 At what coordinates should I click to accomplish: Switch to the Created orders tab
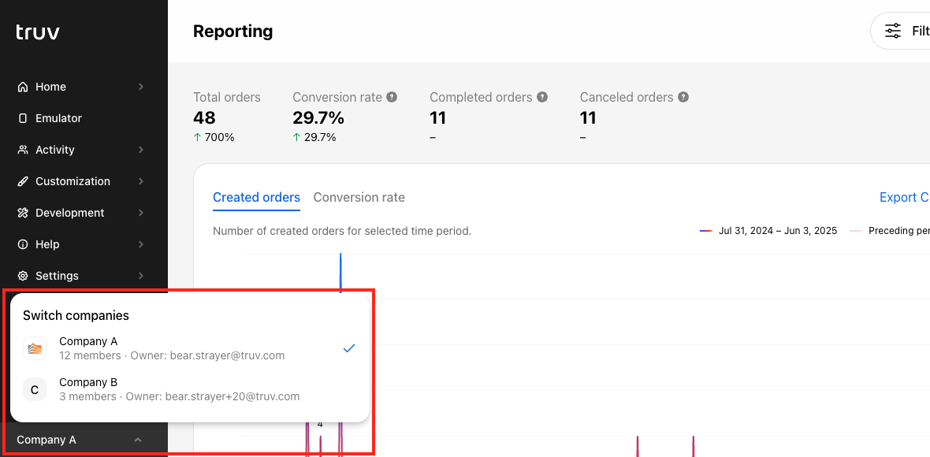[256, 198]
